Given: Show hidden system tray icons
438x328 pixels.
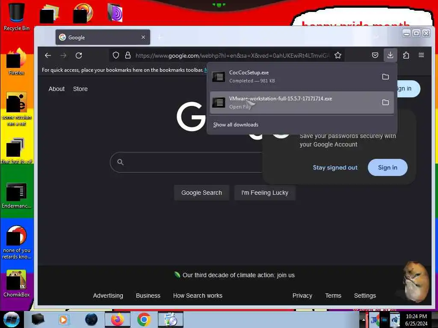Looking at the screenshot, I should pyautogui.click(x=364, y=319).
